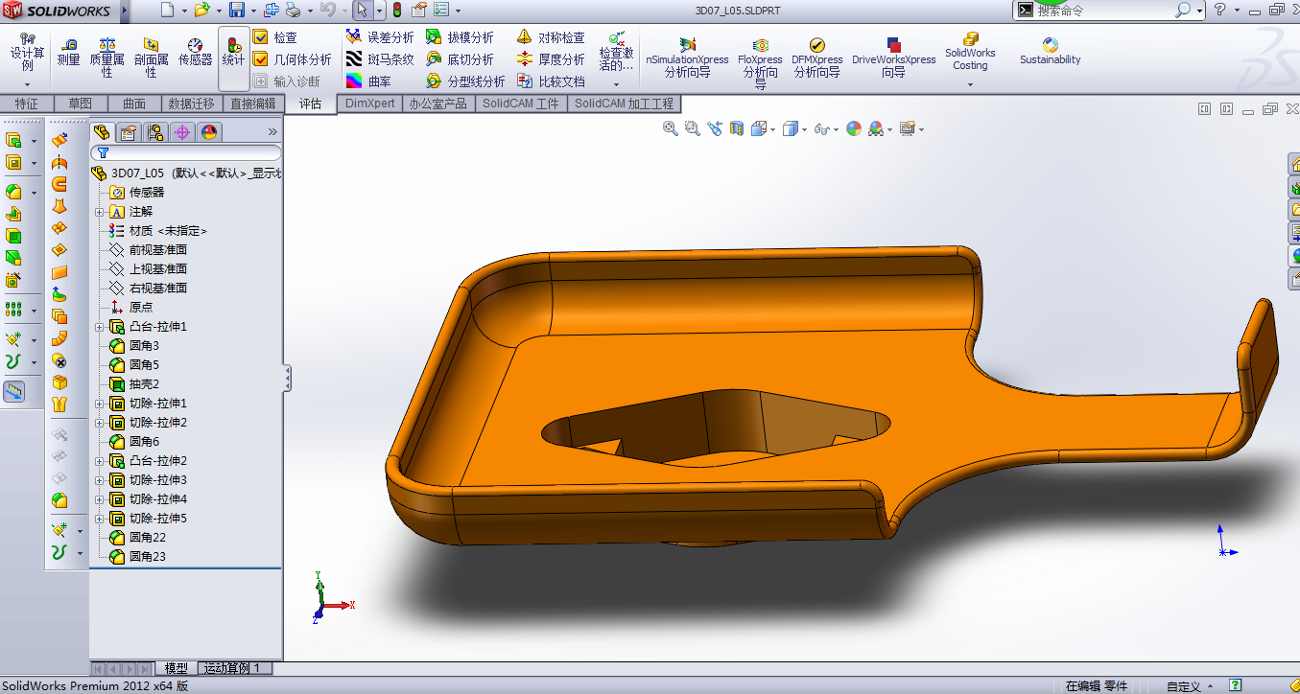
Task: Open the 测量 (Measure) tool
Action: point(68,52)
